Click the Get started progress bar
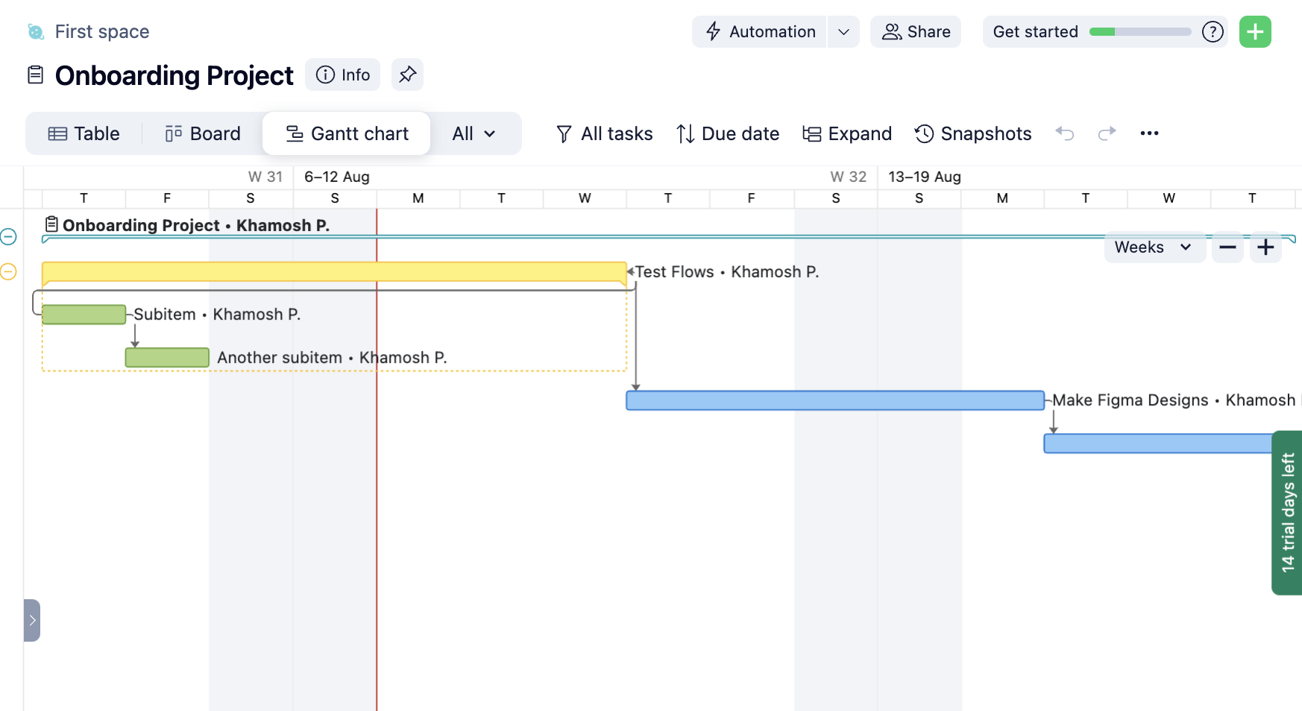 pyautogui.click(x=1139, y=32)
